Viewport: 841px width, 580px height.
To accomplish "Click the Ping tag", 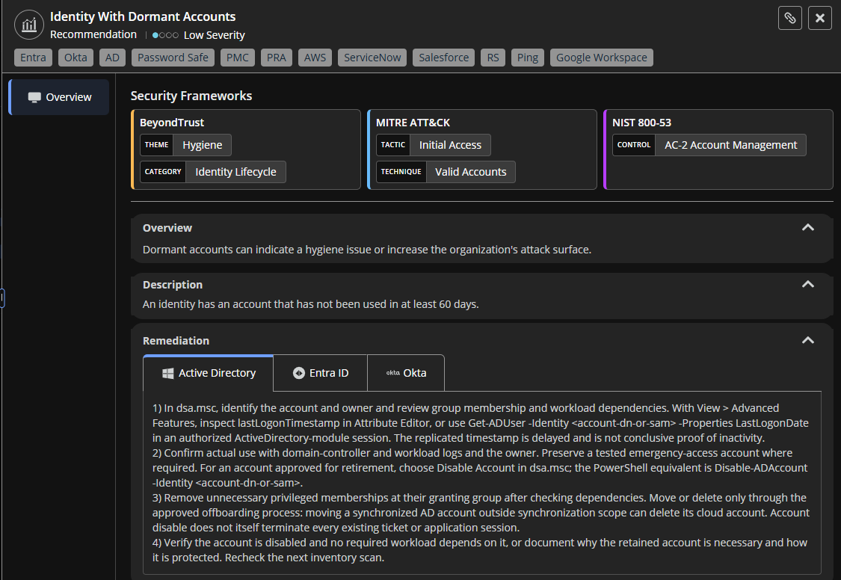I will pos(528,58).
